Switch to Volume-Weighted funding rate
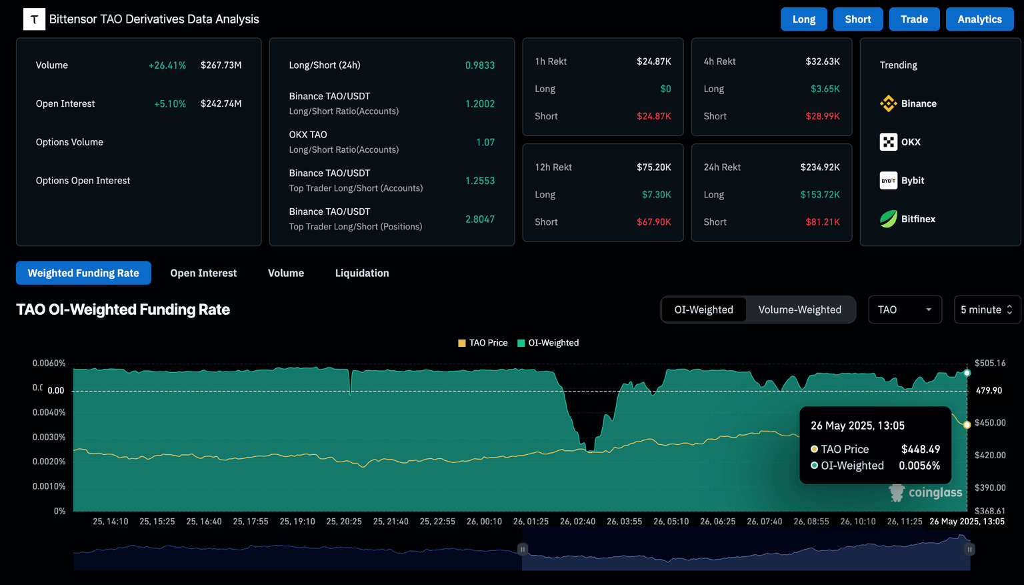 [x=799, y=310]
